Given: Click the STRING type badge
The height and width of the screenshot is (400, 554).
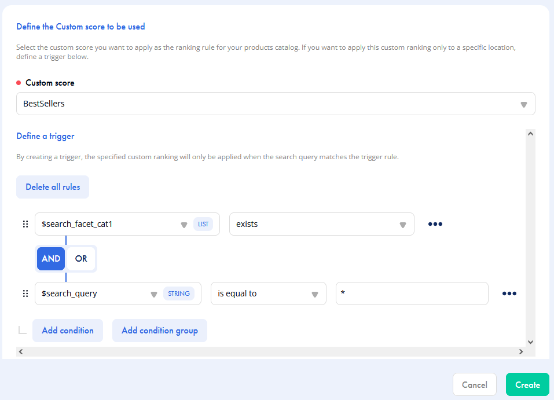Looking at the screenshot, I should point(179,293).
